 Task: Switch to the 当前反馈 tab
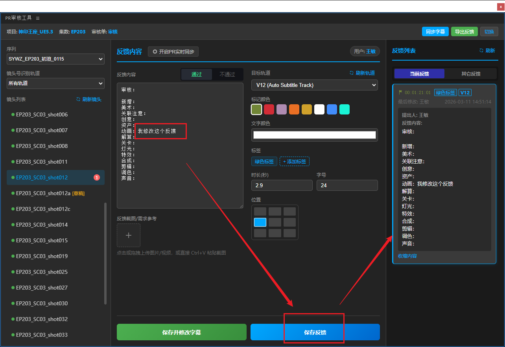click(x=419, y=74)
